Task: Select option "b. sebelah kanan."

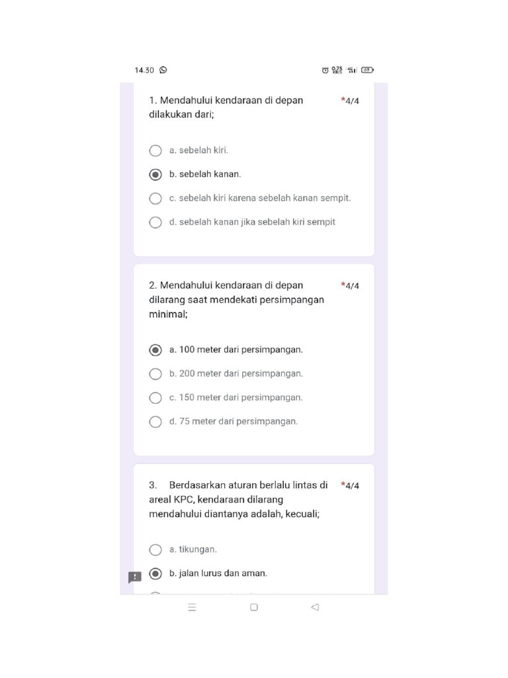Action: [155, 175]
